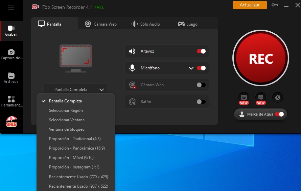Click the license key icon
The width and height of the screenshot is (301, 191).
point(275,5)
